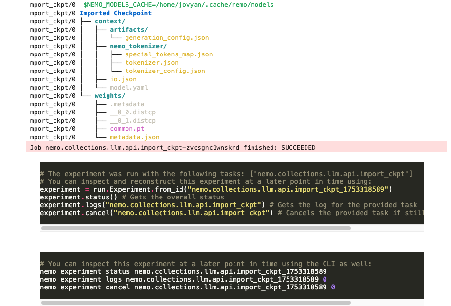Viewport: 451px width, 306px height.
Task: Click the '__0_0.distcp' file entry
Action: pos(133,112)
